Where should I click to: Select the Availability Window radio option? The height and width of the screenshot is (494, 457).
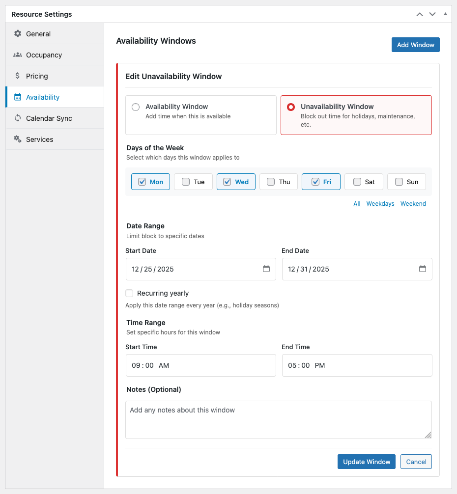[x=136, y=107]
